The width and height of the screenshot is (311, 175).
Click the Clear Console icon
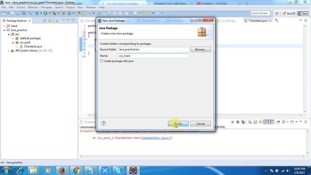[x=250, y=122]
